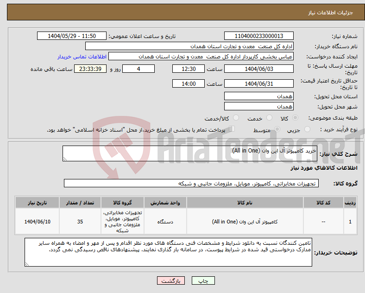Screen dimensions: 365x293
Task: Select the متوسط purchase type radio
Action: pos(277,129)
